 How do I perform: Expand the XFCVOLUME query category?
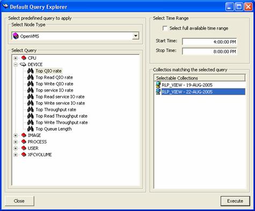pos(16,155)
